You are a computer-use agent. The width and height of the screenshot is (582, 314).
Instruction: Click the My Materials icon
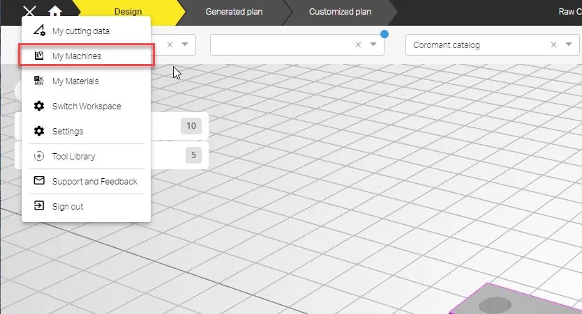coord(39,81)
